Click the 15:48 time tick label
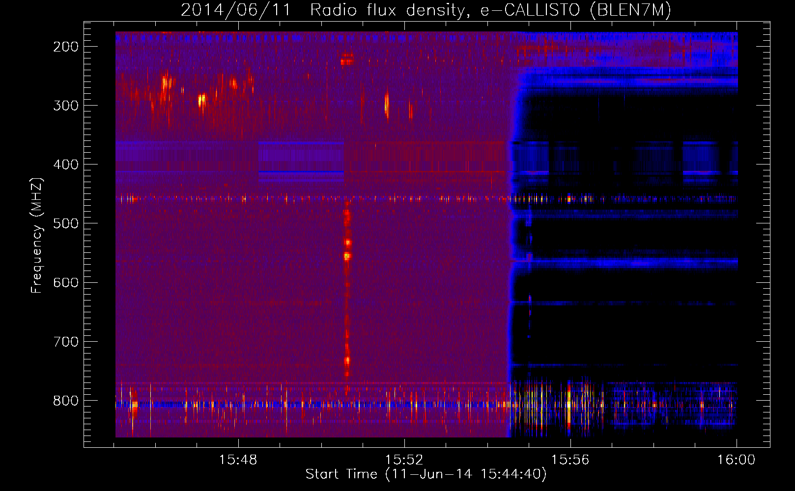795x491 pixels. [238, 460]
